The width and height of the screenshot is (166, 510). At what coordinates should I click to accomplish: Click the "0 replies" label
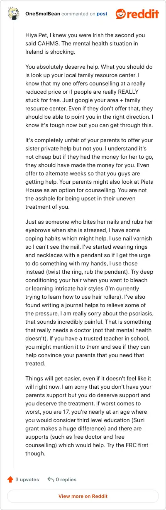click(x=66, y=480)
